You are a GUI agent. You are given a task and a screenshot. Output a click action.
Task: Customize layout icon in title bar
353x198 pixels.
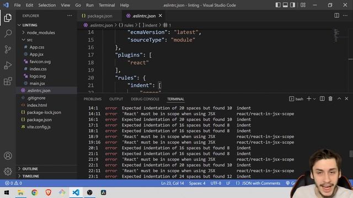point(303,5)
